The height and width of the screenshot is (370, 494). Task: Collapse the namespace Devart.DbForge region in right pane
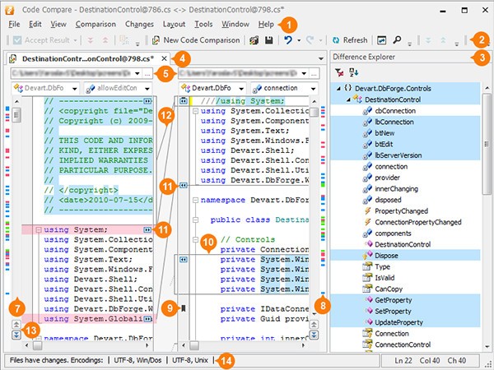click(x=194, y=199)
